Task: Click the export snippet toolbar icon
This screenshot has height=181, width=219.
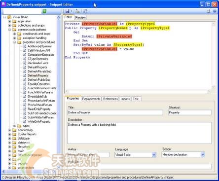Action: [x=77, y=11]
